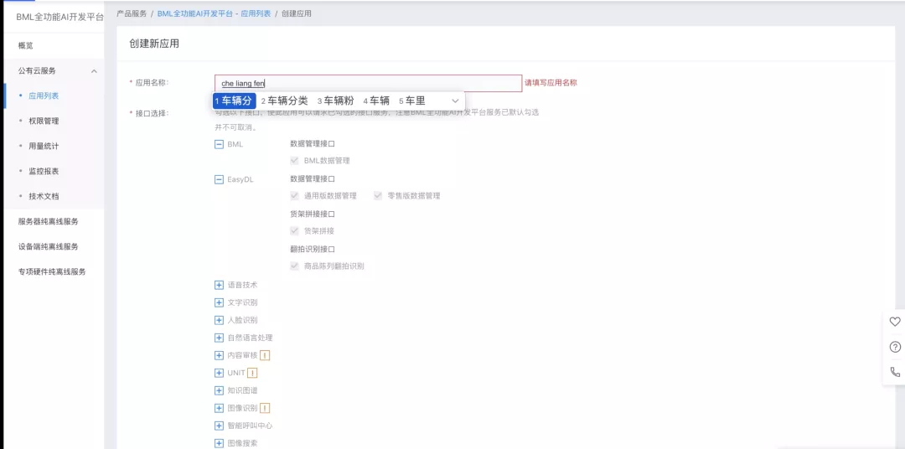Click the 应用名称 input field
Screen dimensions: 905x449
368,83
